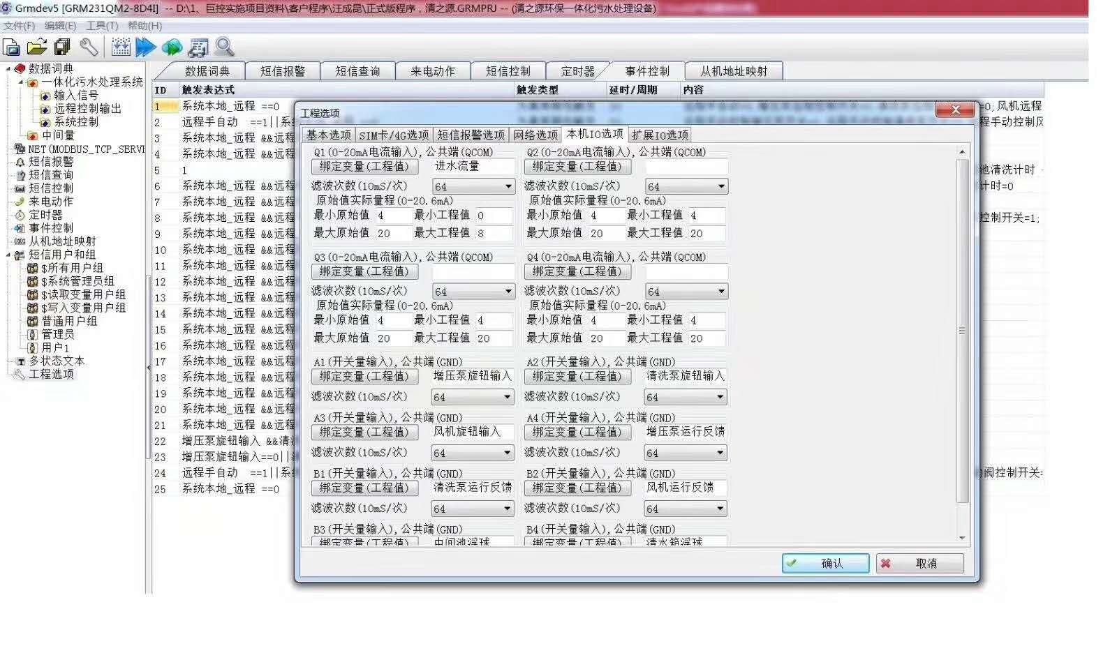Image resolution: width=1117 pixels, height=646 pixels.
Task: Collapse the 数据词典 tree node
Action: coord(8,68)
